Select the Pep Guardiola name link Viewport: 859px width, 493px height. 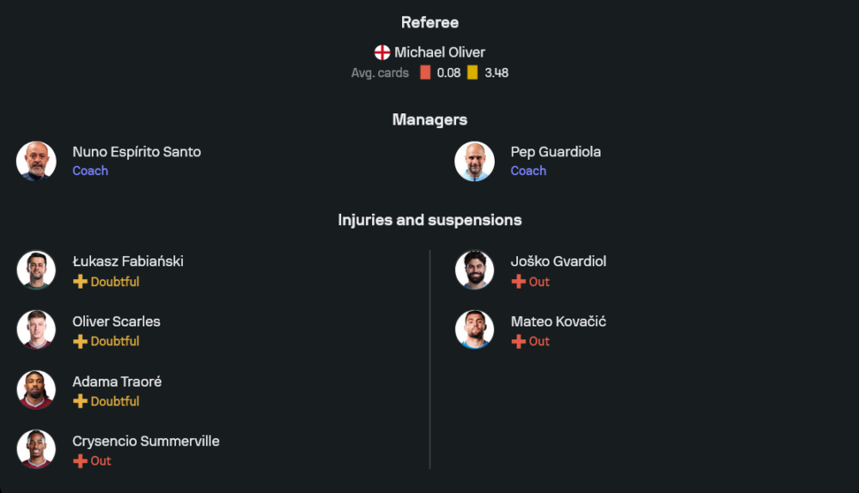click(556, 152)
